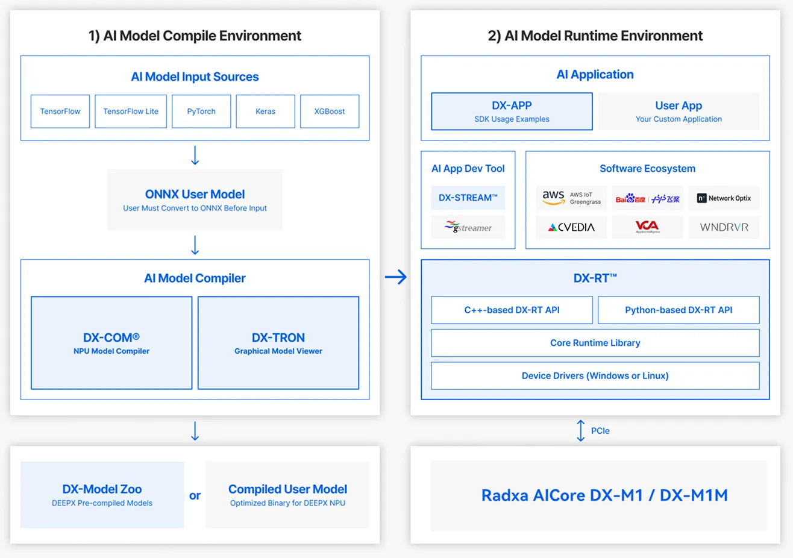Open the DX-COM NPU Model Compiler box
Screen dimensions: 793x558
[x=111, y=343]
